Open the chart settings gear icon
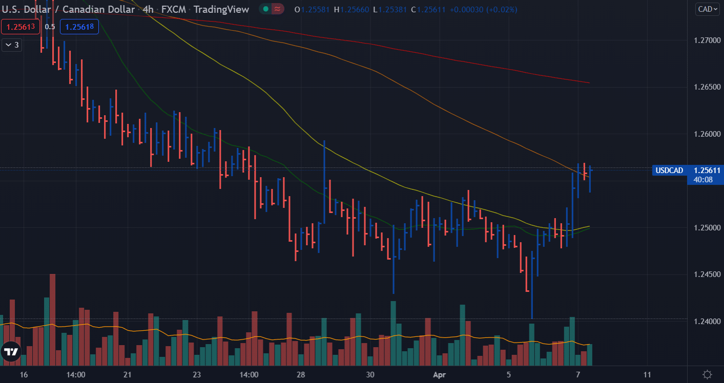This screenshot has height=383, width=724. point(708,375)
